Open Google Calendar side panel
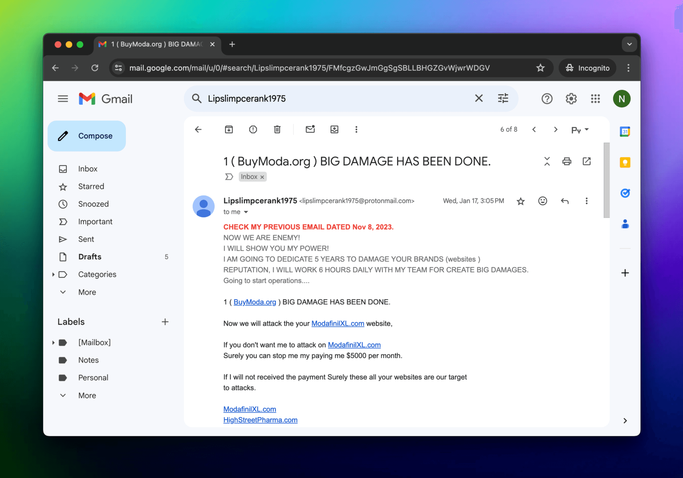The height and width of the screenshot is (478, 683). (625, 132)
